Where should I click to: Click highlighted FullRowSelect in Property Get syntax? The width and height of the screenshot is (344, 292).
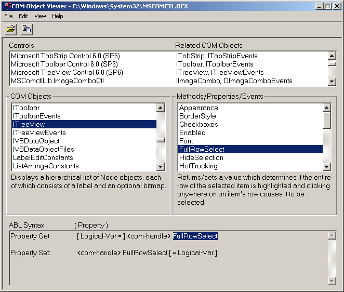[195, 236]
